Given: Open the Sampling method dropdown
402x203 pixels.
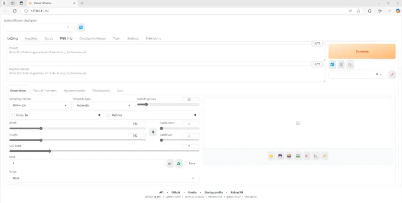Looking at the screenshot, I should pos(40,106).
